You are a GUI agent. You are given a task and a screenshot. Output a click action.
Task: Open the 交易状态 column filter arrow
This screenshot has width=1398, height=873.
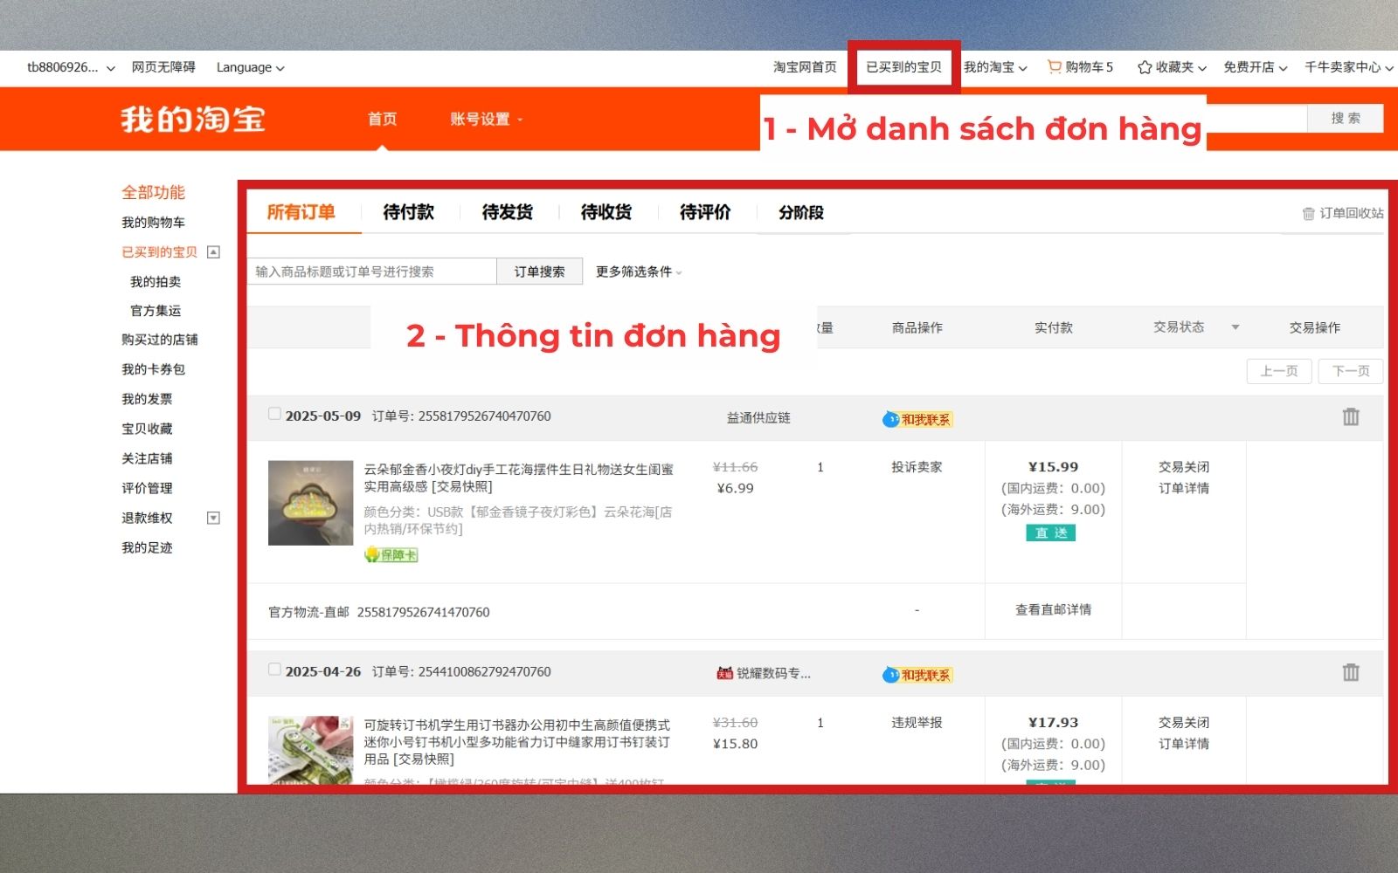[x=1235, y=327]
